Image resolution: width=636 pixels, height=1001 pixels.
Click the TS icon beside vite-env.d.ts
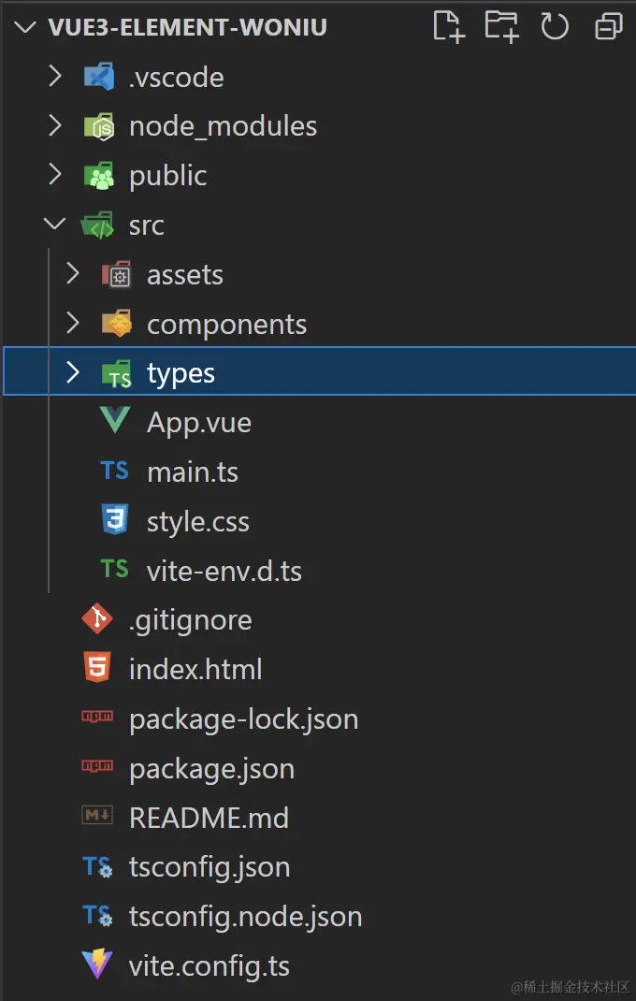tap(115, 569)
